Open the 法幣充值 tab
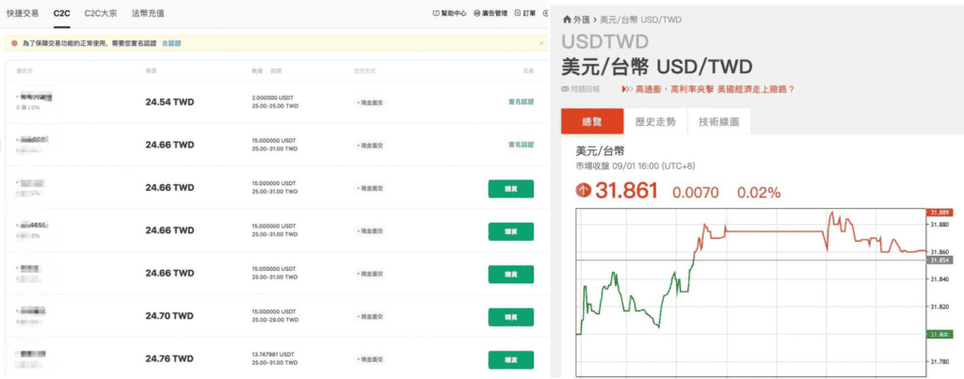Screen dimensions: 964x379 (x=148, y=13)
